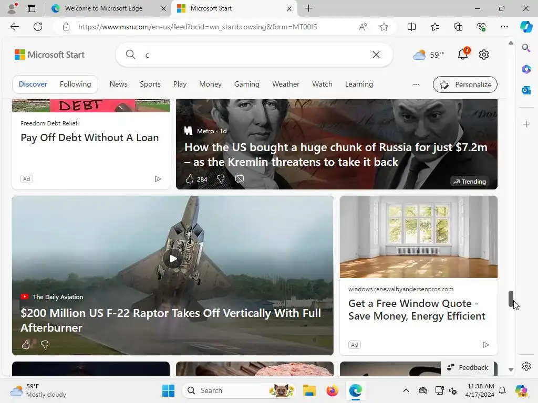Image resolution: width=538 pixels, height=403 pixels.
Task: Click the scrollbar down arrow
Action: 511,370
